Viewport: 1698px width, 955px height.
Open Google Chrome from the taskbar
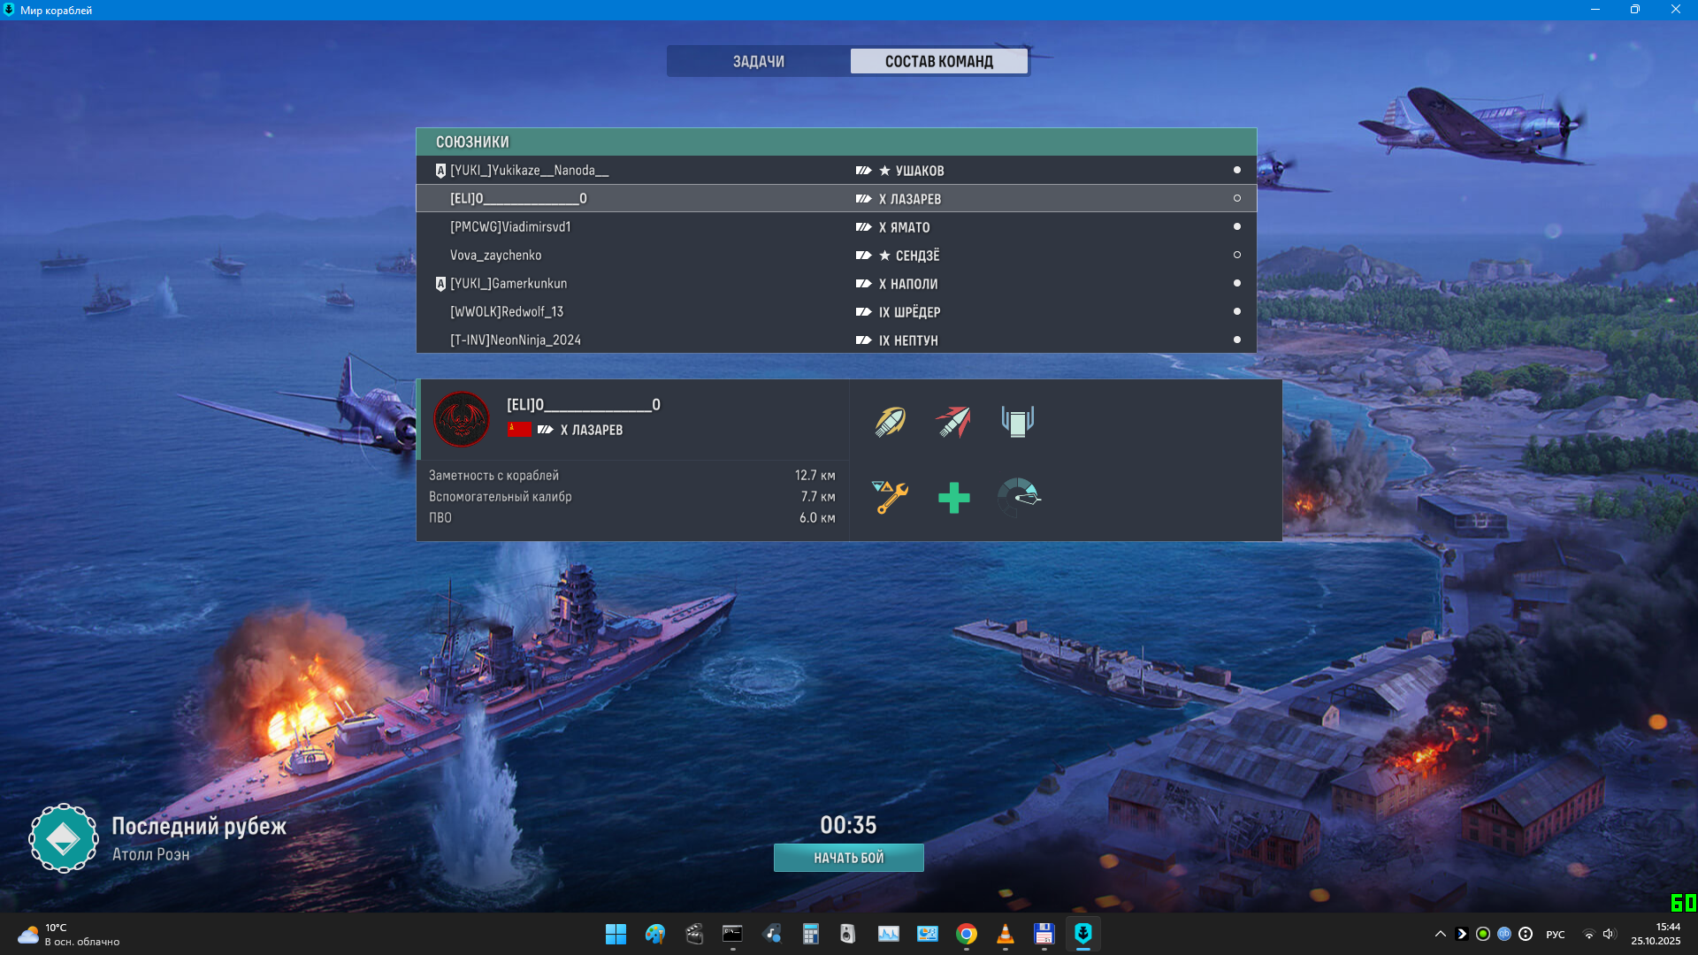pyautogui.click(x=966, y=934)
